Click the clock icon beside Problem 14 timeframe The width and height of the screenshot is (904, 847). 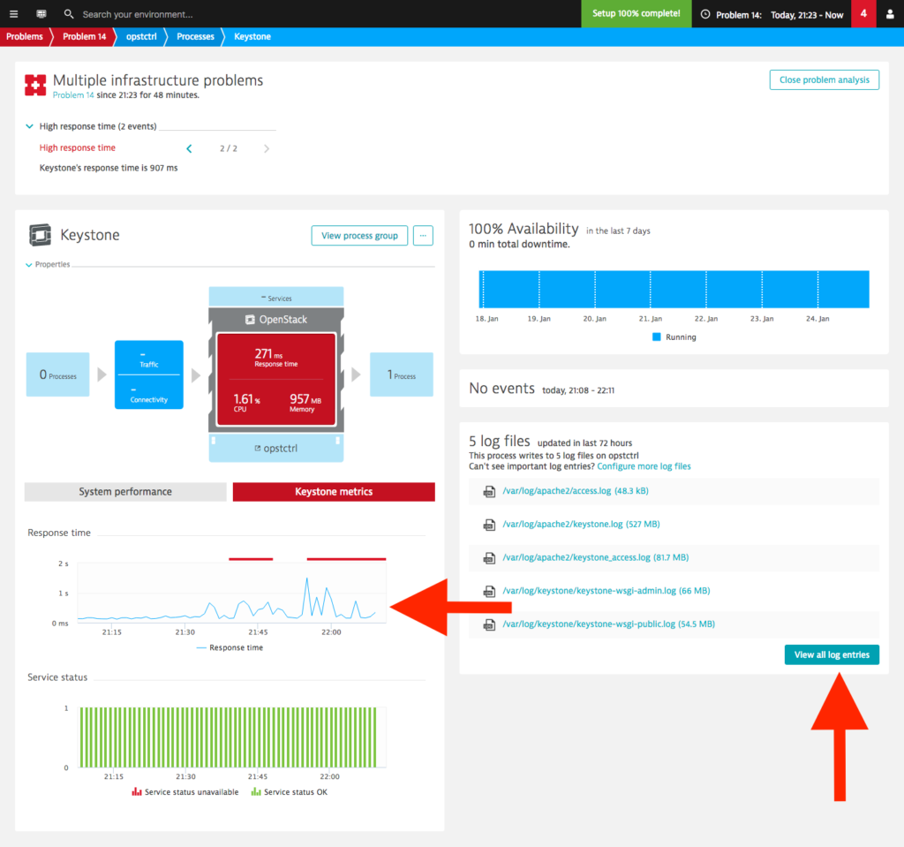705,14
